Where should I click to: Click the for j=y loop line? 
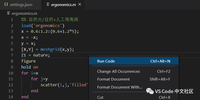39,79
